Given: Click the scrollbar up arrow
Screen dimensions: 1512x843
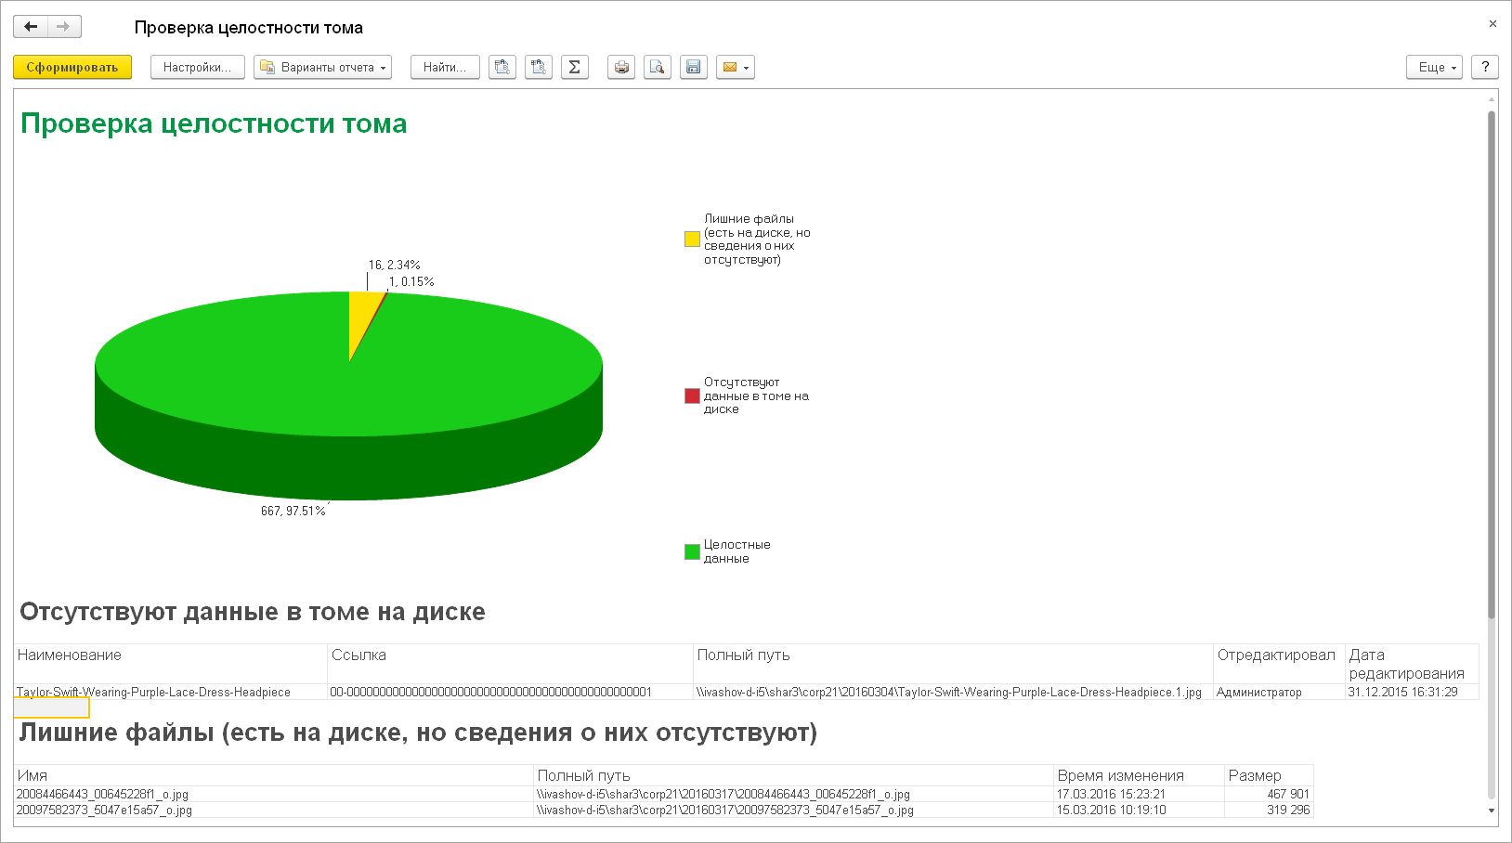Looking at the screenshot, I should (1492, 99).
